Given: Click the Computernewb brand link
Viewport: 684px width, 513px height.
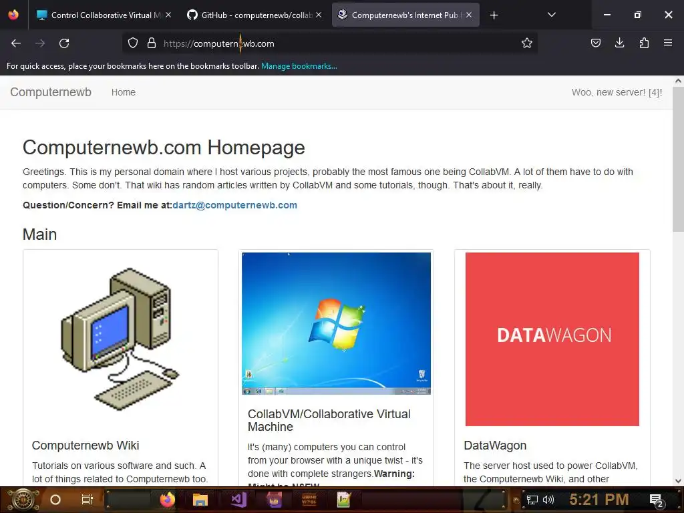Looking at the screenshot, I should (51, 92).
